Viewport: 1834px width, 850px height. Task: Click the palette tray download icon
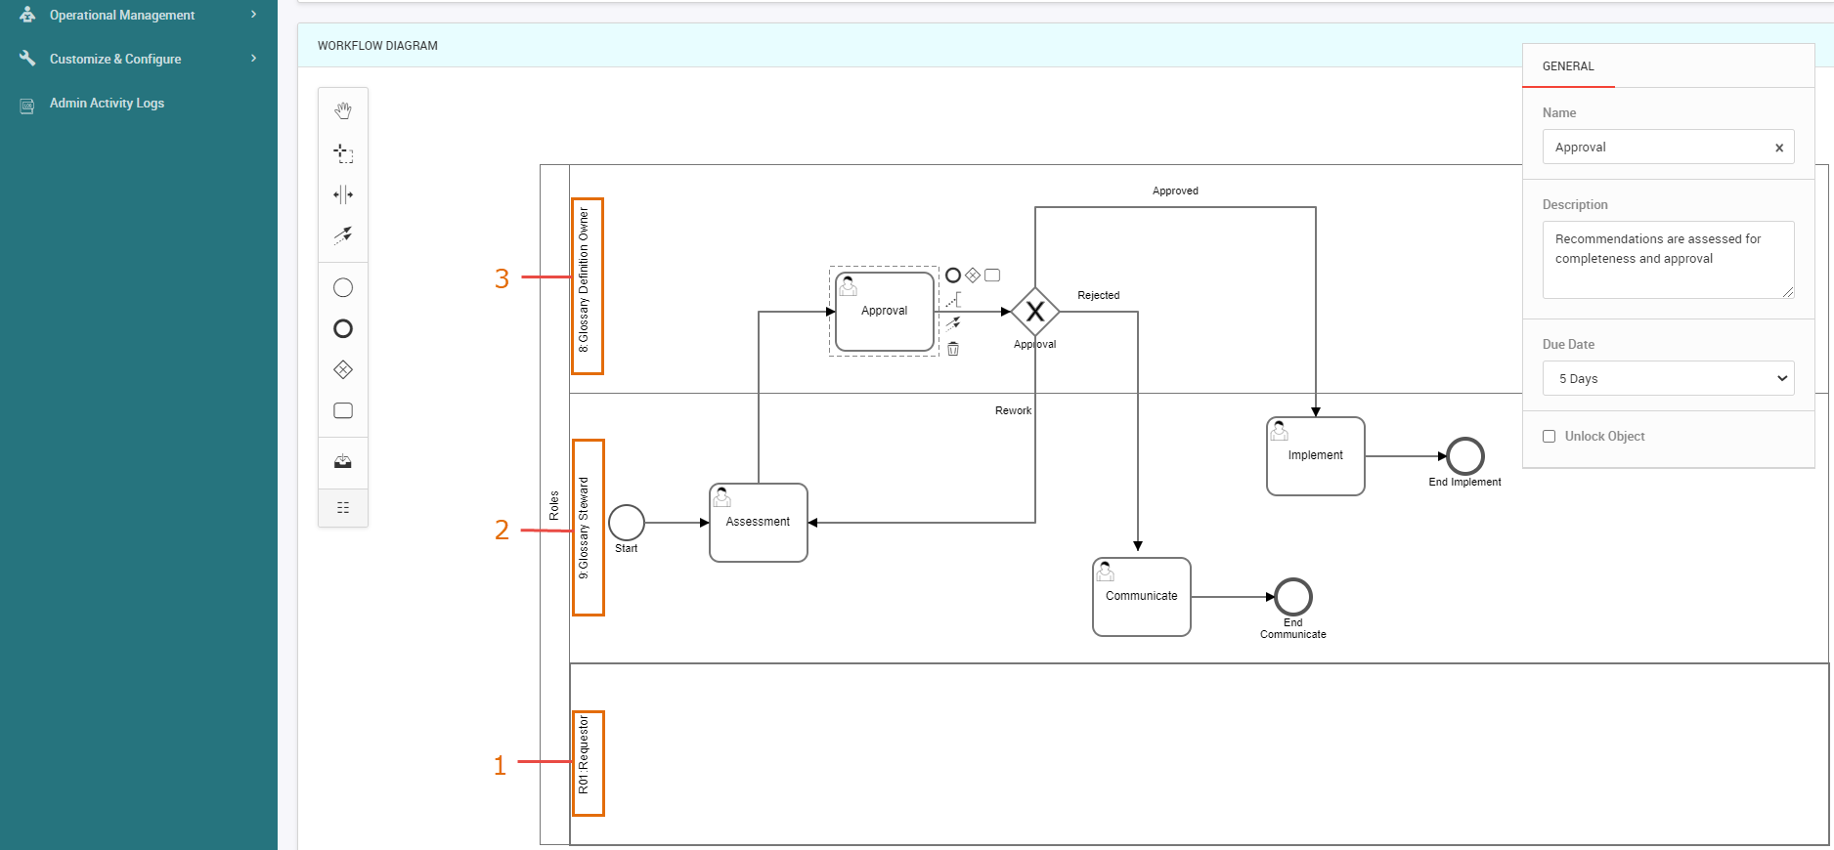343,462
